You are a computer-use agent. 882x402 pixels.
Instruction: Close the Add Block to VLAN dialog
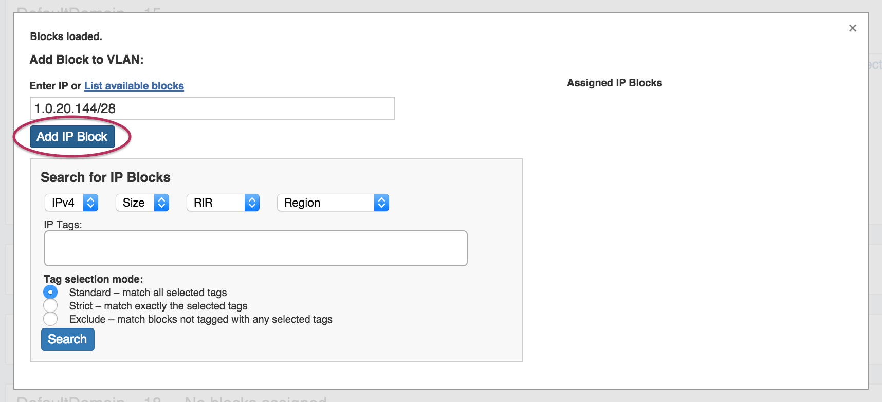click(x=852, y=28)
